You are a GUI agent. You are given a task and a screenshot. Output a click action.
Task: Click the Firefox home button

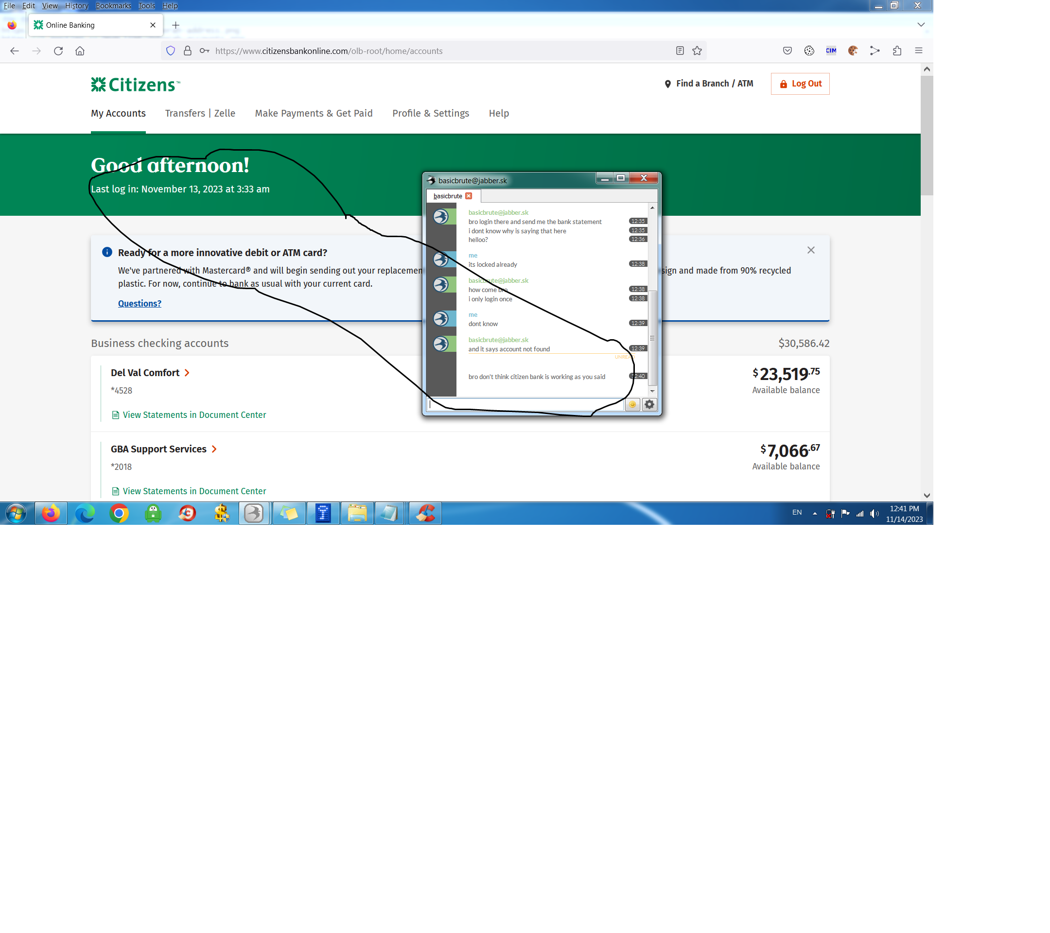coord(80,51)
